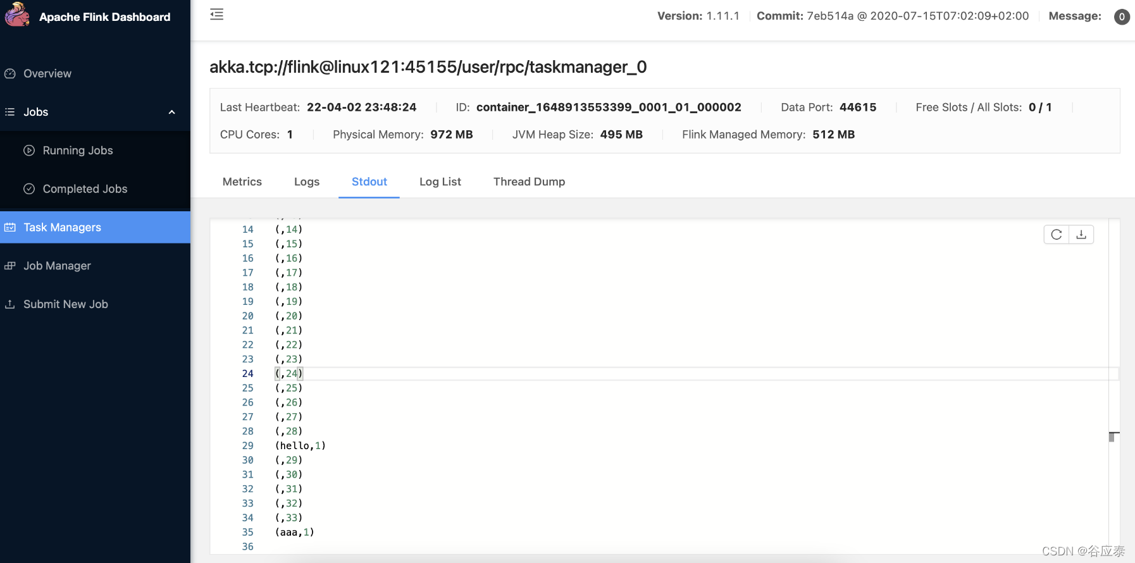Go to Running Jobs
Image resolution: width=1135 pixels, height=563 pixels.
[95, 151]
